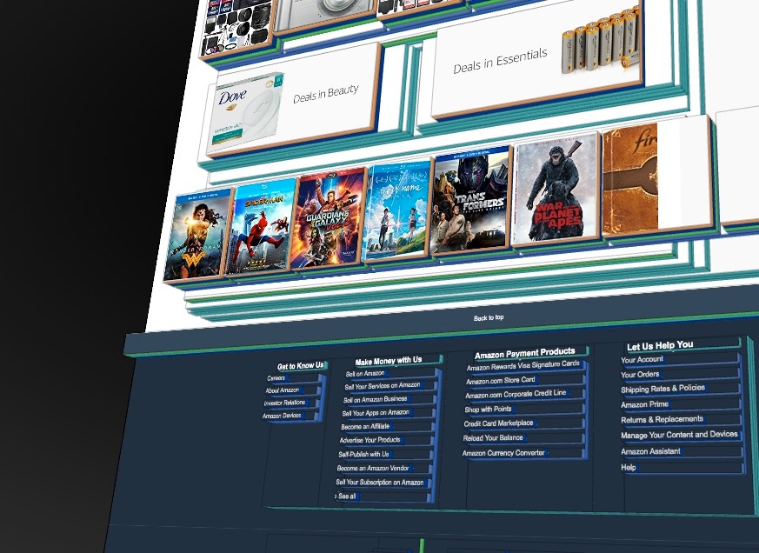Click the Reload Your Balance link
Viewport: 759px width, 553px height.
(x=493, y=437)
